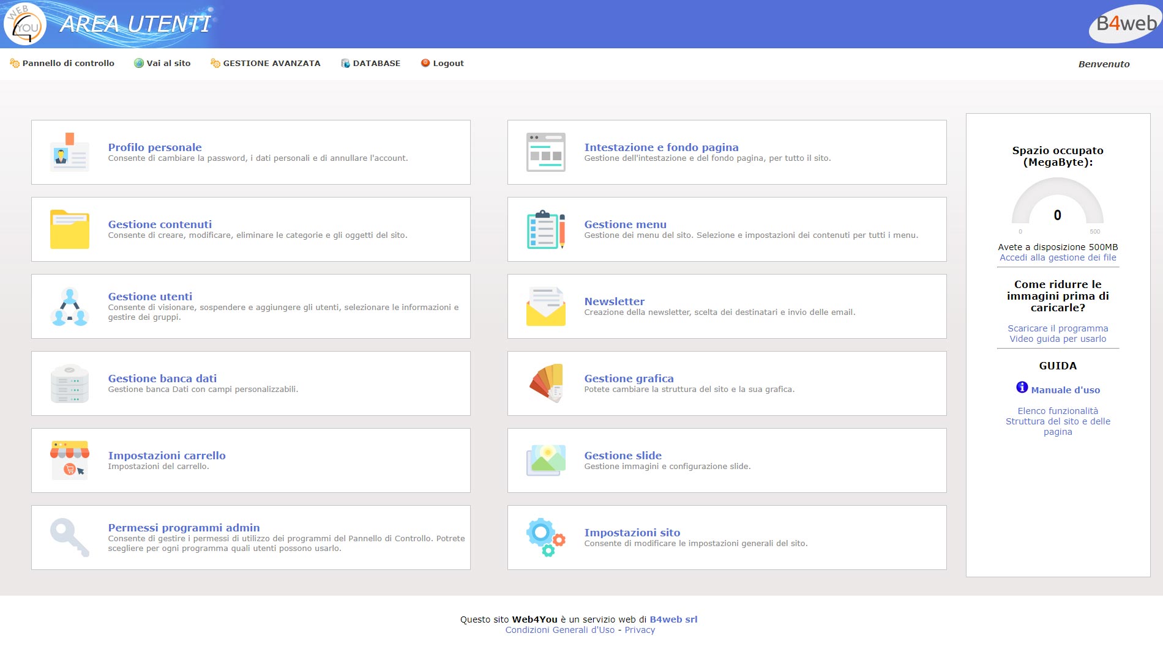Open the GESTIONE AVANZATA menu
Viewport: 1163px width, 647px height.
pyautogui.click(x=272, y=63)
